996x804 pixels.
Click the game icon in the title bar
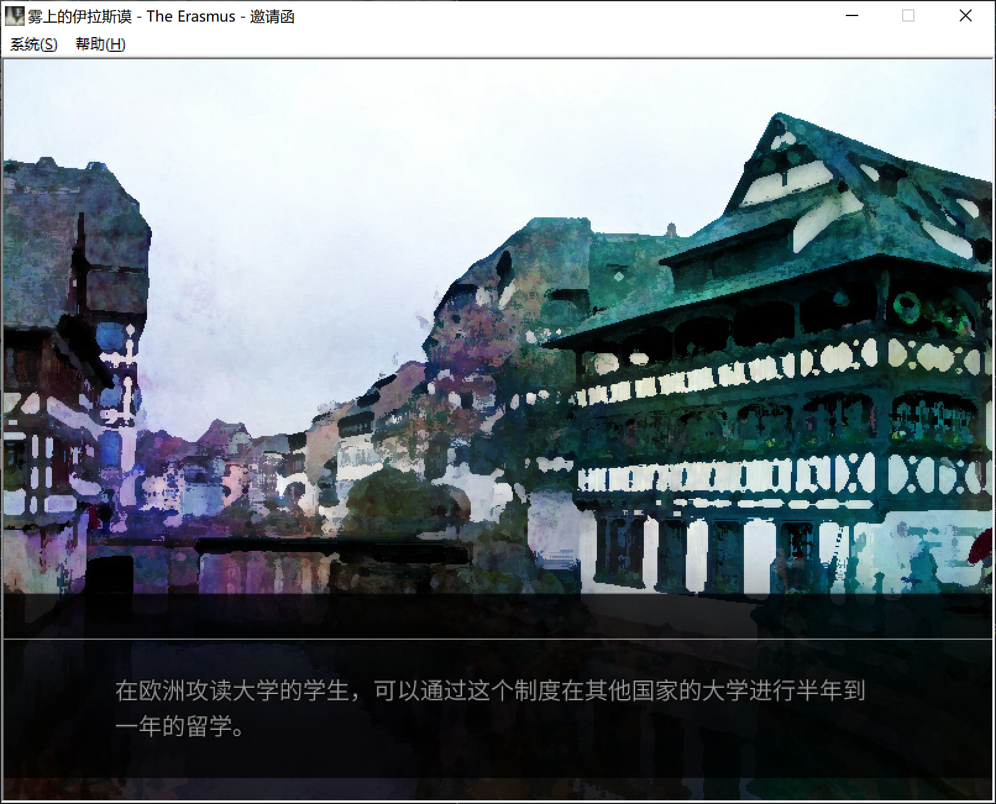click(x=14, y=16)
